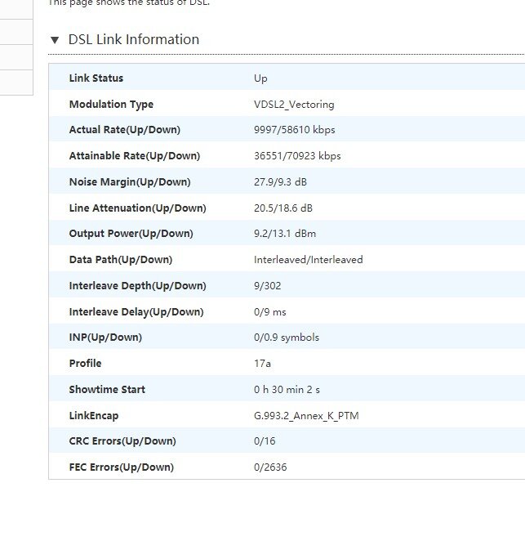525x550 pixels.
Task: Select the Link Status value Up
Action: click(260, 78)
